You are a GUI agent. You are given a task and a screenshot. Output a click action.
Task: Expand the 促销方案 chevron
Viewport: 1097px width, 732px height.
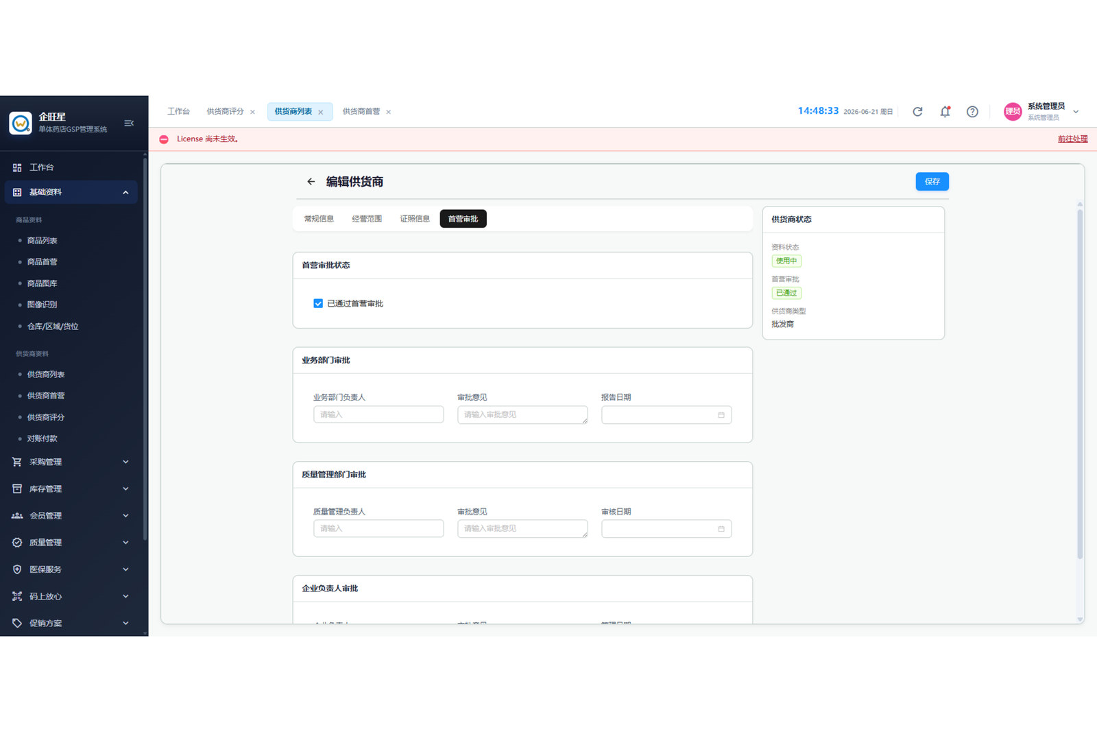(125, 623)
